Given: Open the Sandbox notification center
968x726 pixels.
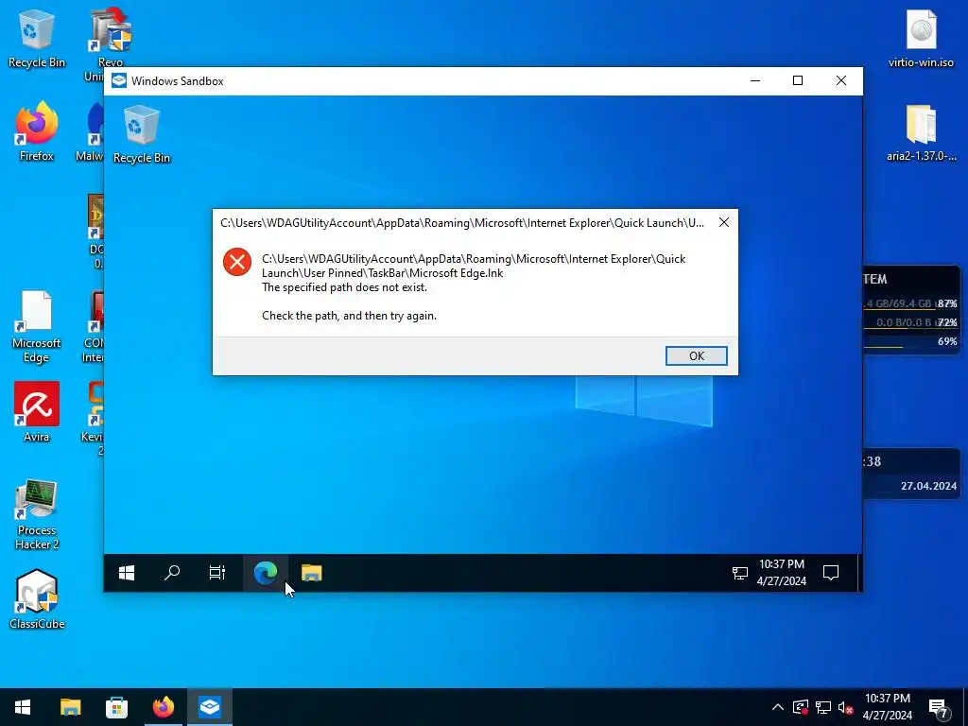Looking at the screenshot, I should [x=831, y=573].
